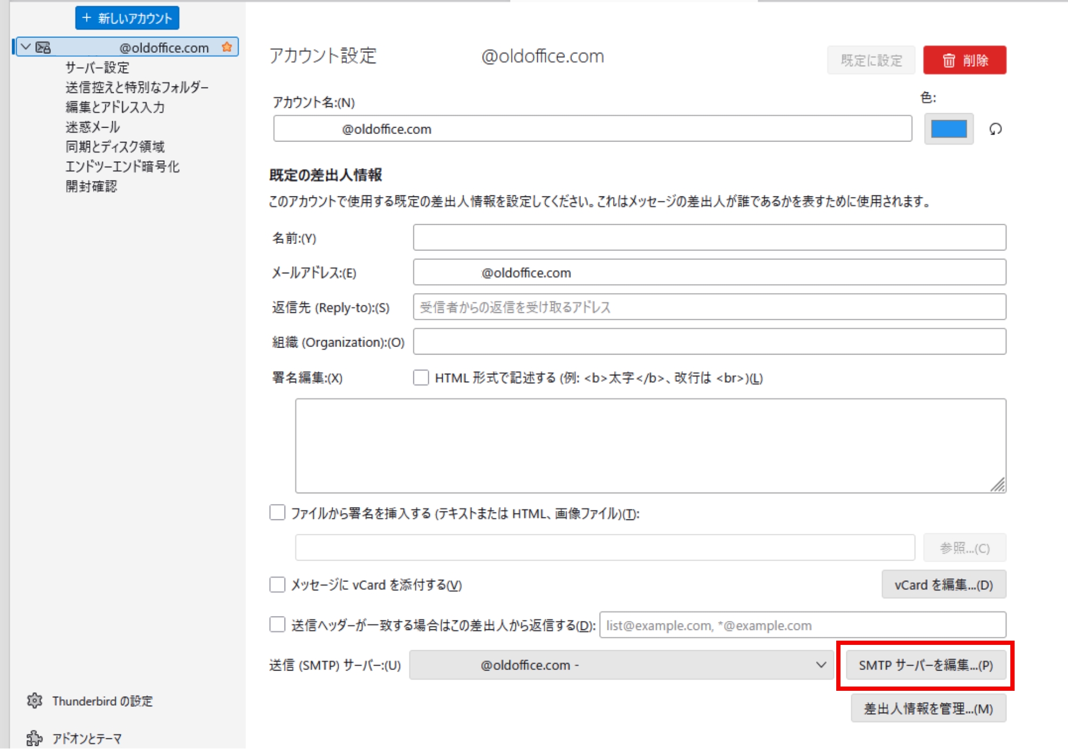Select 迷惑メール in the account tree
The image size is (1068, 749).
coord(93,127)
